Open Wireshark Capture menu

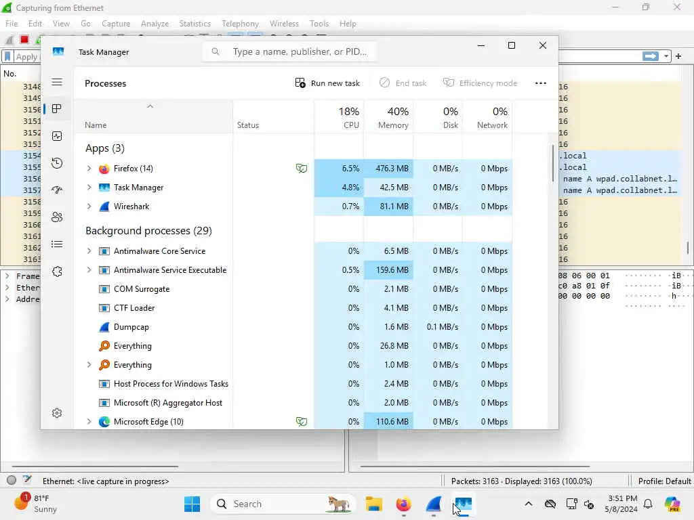coord(116,24)
